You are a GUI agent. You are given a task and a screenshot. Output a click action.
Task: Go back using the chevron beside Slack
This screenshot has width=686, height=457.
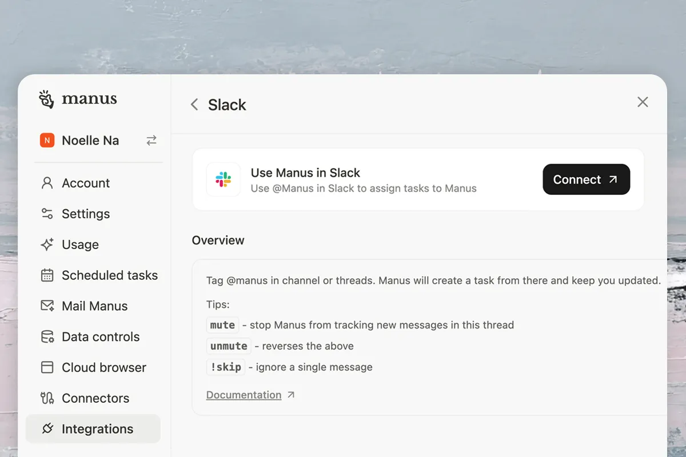click(194, 105)
